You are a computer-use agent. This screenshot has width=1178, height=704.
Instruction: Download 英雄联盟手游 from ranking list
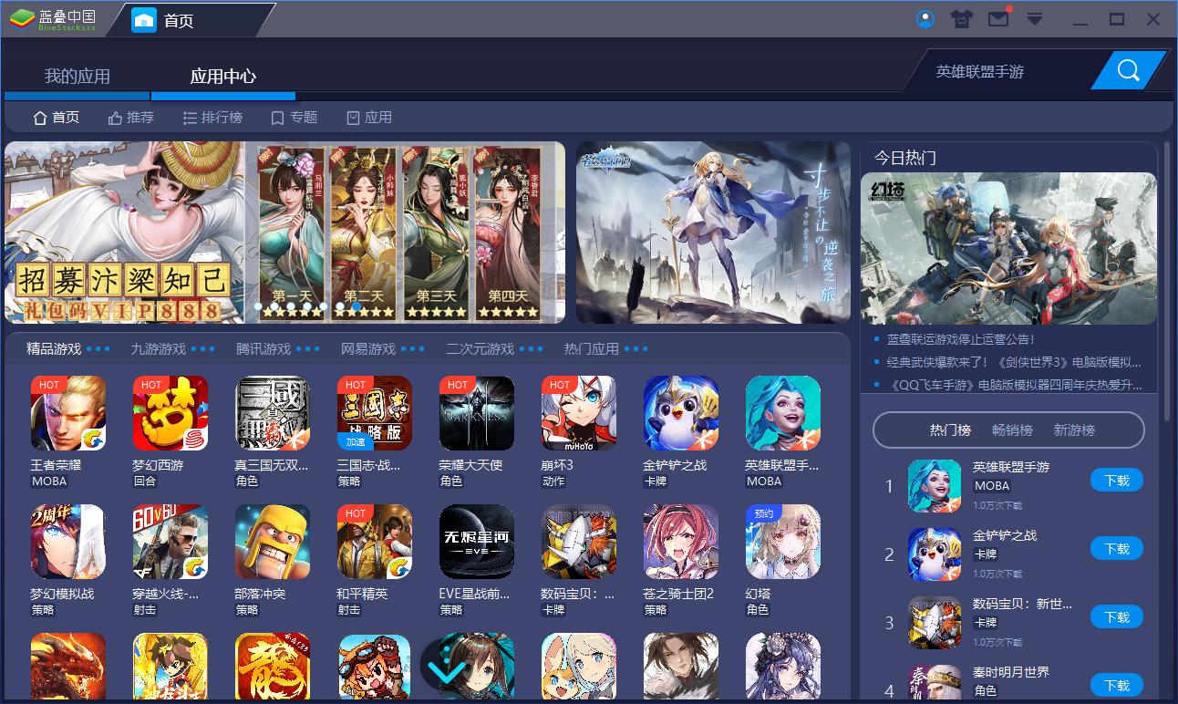tap(1117, 481)
